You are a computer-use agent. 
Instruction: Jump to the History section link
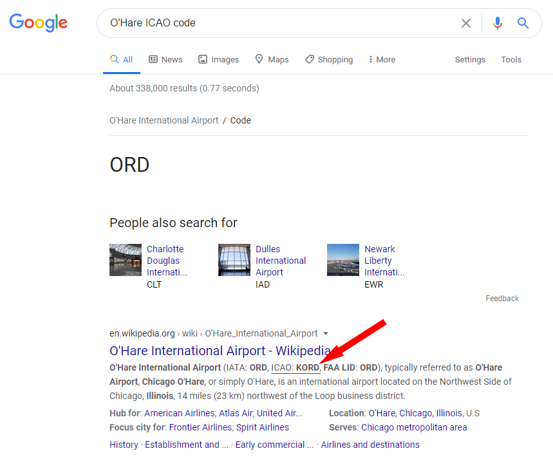(x=124, y=445)
